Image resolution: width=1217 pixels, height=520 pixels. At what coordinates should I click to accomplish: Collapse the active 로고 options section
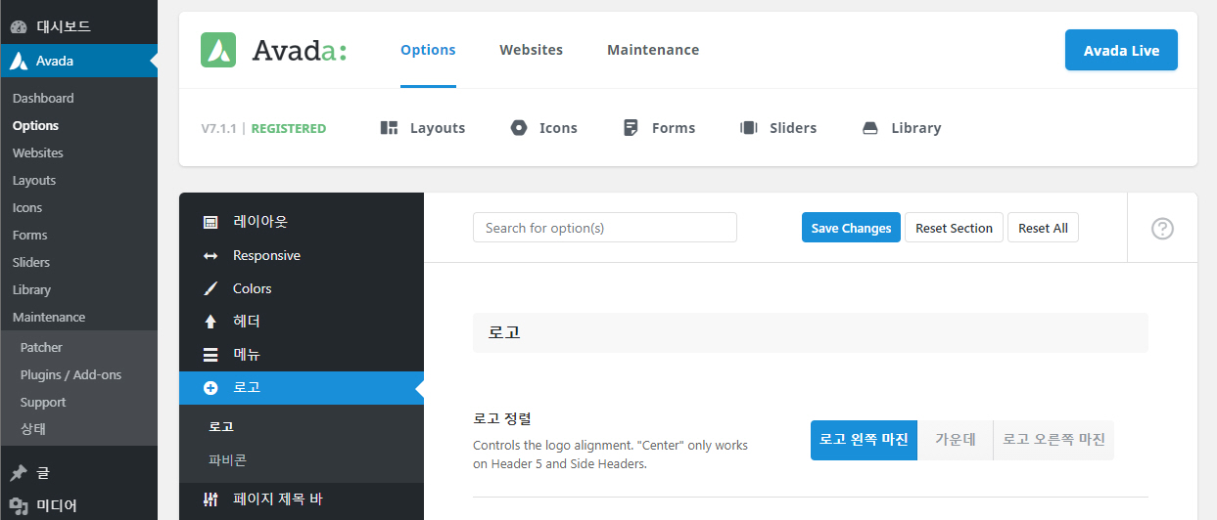(302, 388)
